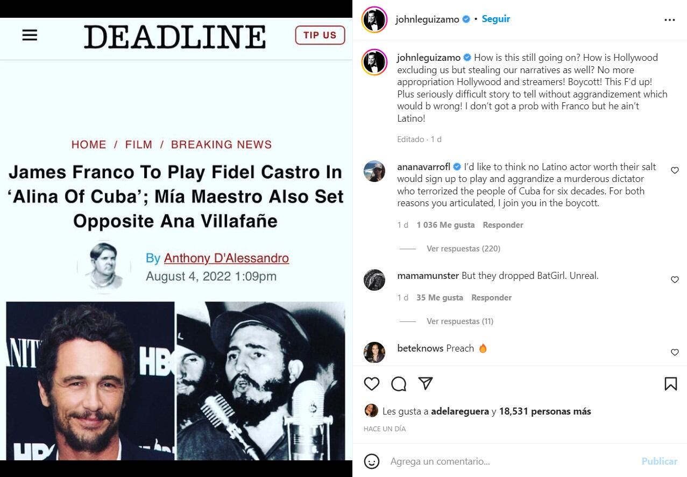Reply to ananavarrofl's comment

click(x=503, y=225)
